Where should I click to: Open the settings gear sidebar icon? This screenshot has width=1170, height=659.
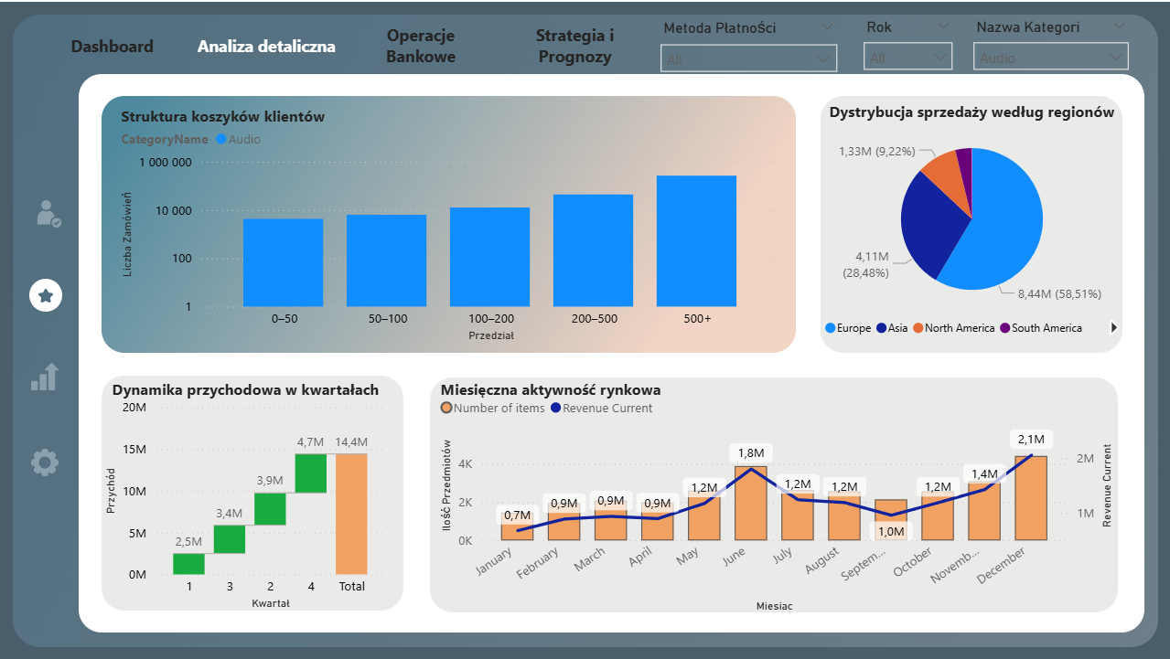click(x=45, y=462)
